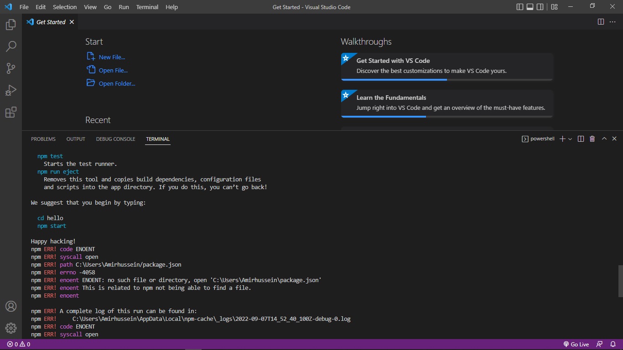Screen dimensions: 623x350
Task: Select the Terminal panel tab
Action: [158, 139]
